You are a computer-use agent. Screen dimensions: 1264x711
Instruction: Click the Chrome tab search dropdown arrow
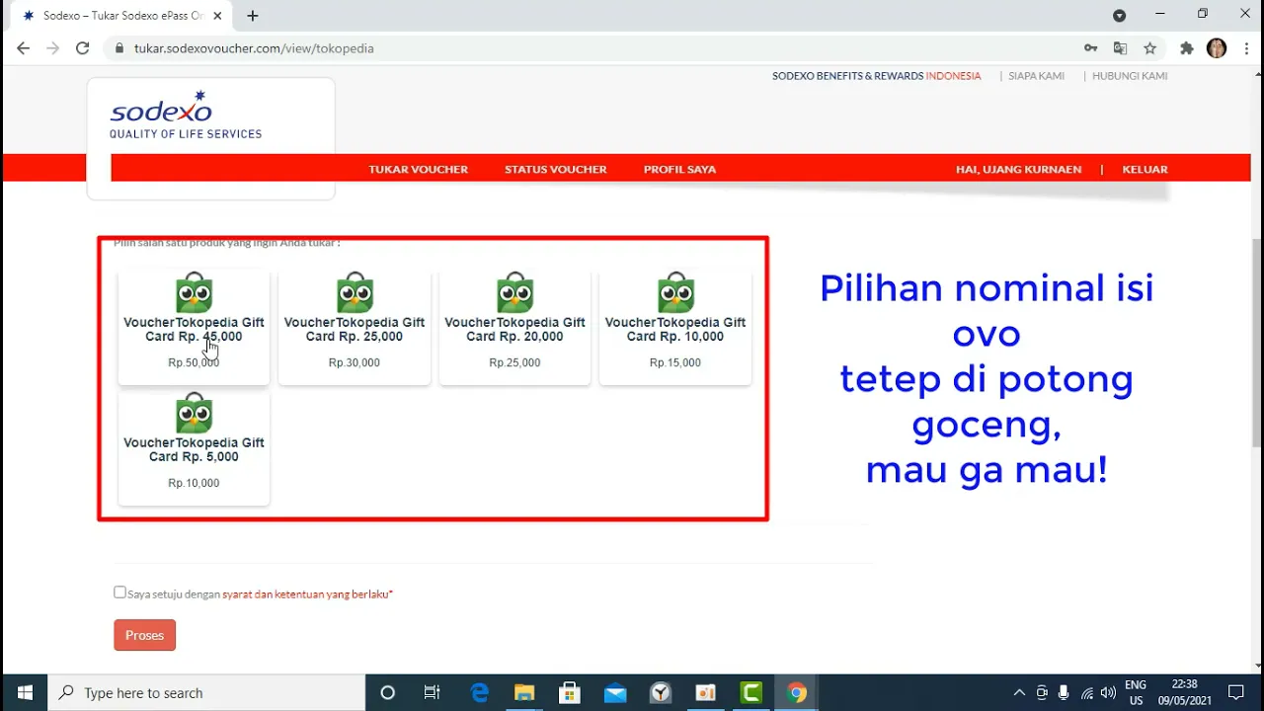pyautogui.click(x=1119, y=16)
